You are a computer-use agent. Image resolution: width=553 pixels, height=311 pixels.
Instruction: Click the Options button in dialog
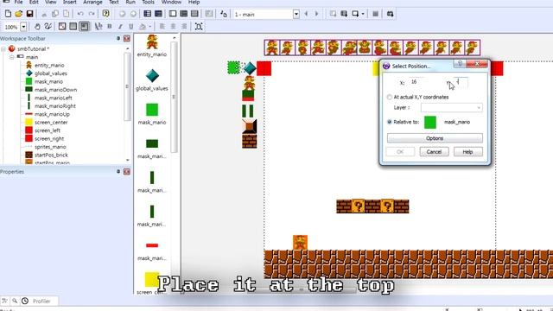pyautogui.click(x=435, y=138)
